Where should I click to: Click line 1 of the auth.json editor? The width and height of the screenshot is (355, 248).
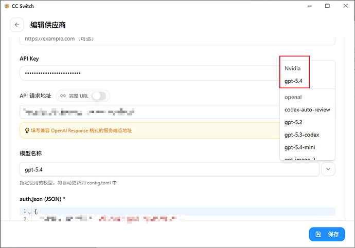click(183, 212)
